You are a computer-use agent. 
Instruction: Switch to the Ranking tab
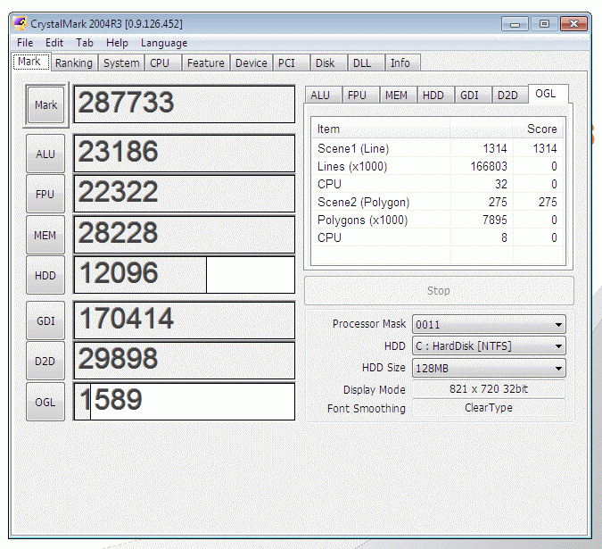[74, 63]
